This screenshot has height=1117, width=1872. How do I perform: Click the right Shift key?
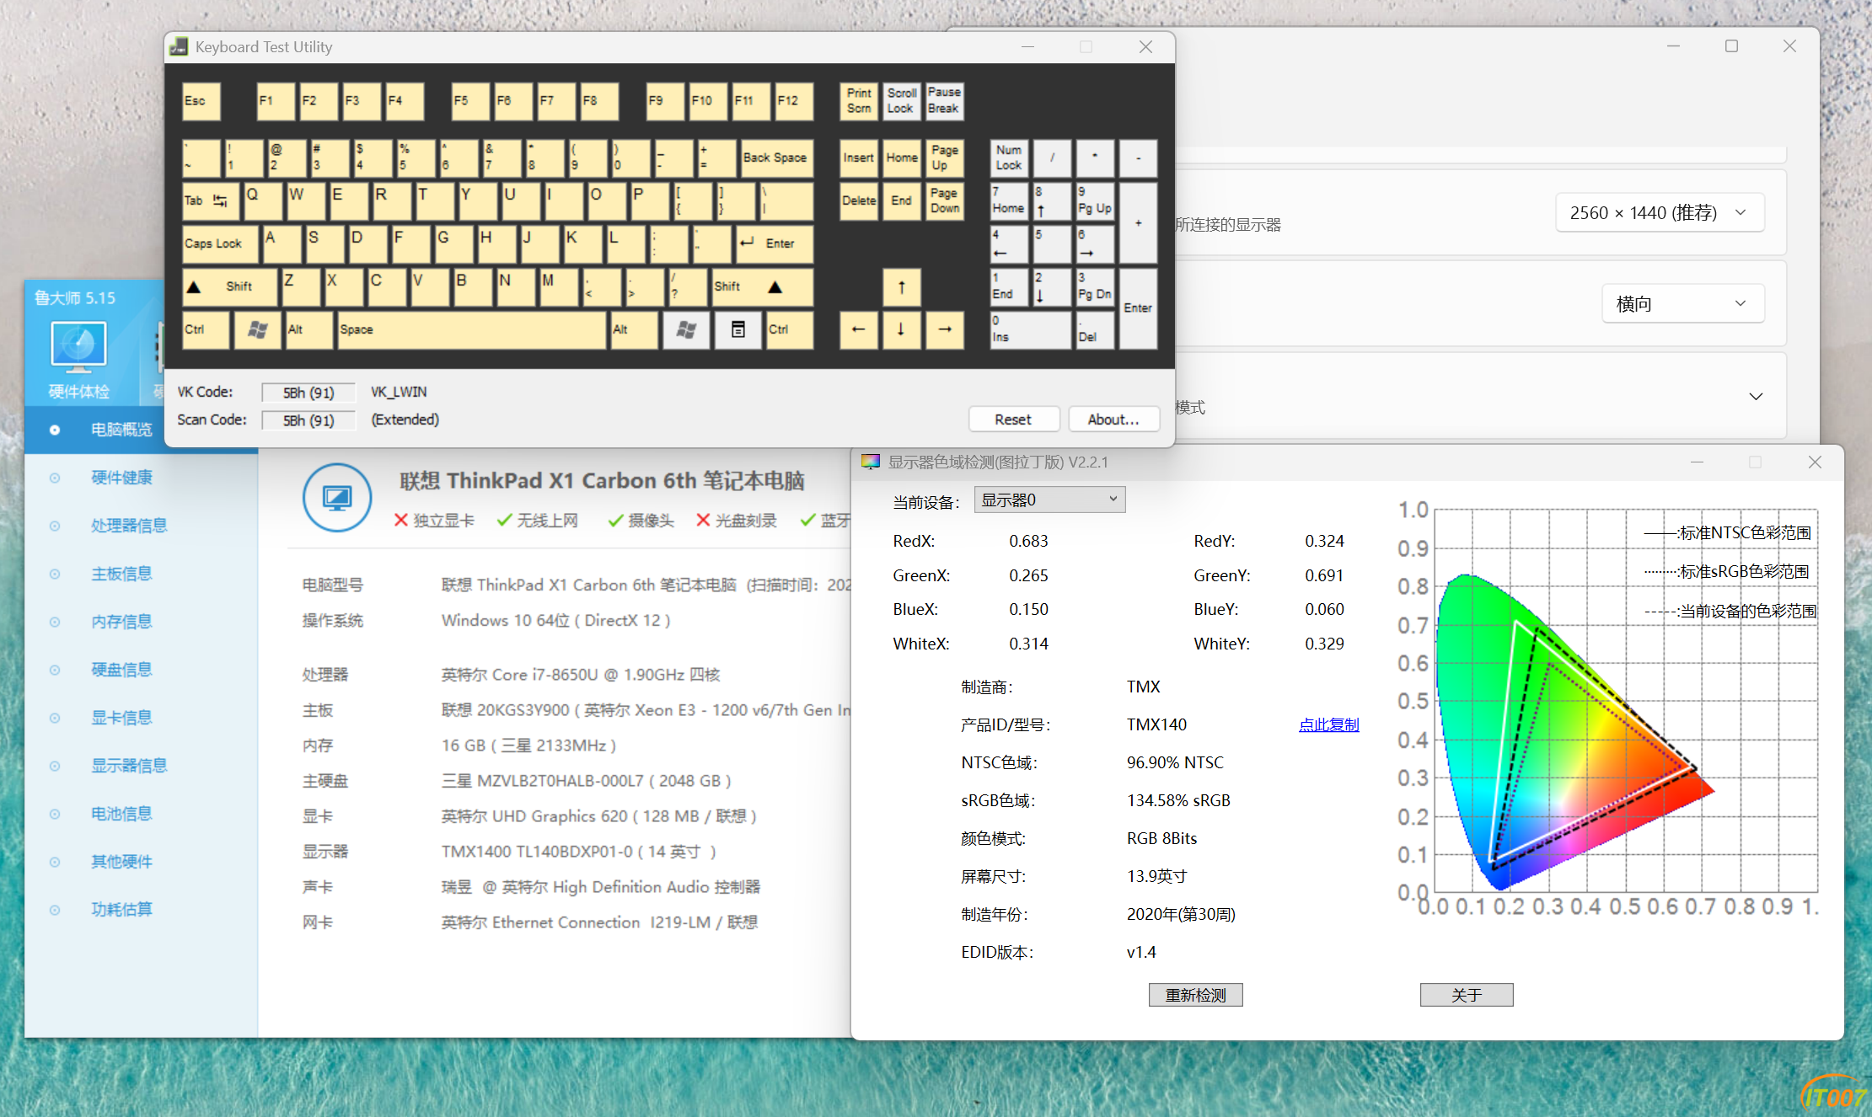pyautogui.click(x=762, y=287)
